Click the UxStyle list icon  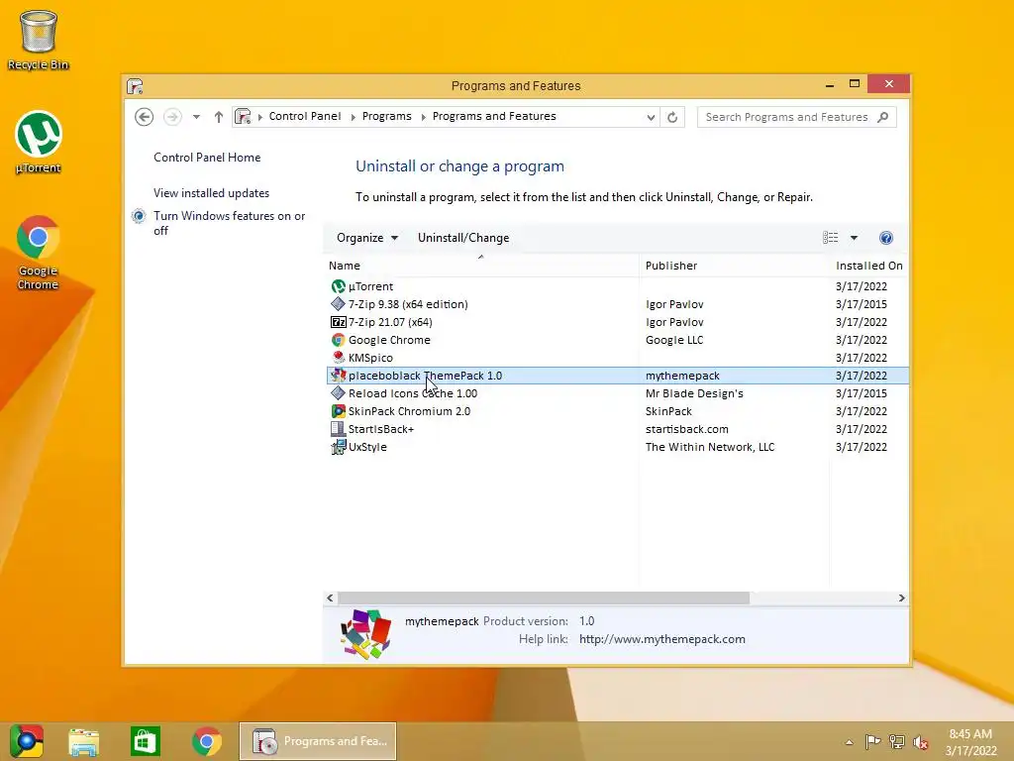pyautogui.click(x=339, y=447)
